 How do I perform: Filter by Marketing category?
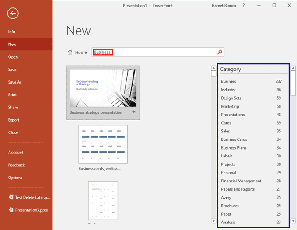coord(230,106)
